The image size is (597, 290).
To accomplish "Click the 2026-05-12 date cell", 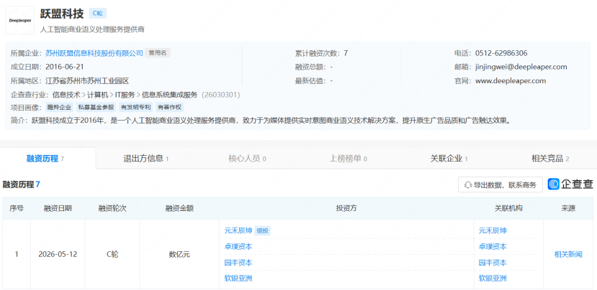I will (x=58, y=254).
